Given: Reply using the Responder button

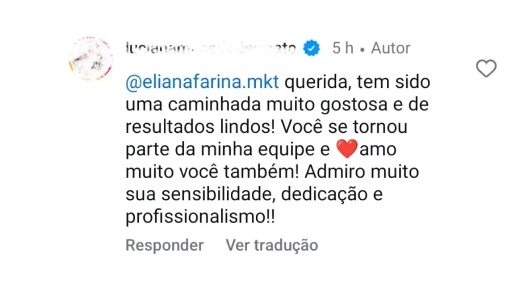Looking at the screenshot, I should tap(164, 246).
